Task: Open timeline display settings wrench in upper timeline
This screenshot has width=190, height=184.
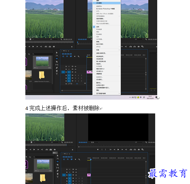Action: point(78,56)
